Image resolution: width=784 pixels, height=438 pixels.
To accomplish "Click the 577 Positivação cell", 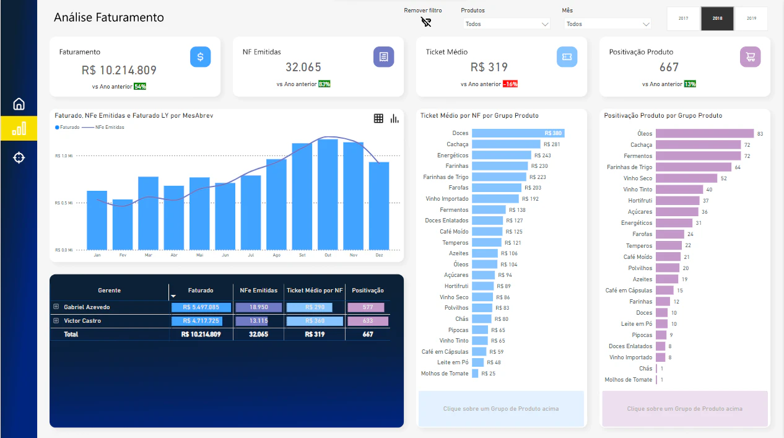I will click(x=368, y=307).
